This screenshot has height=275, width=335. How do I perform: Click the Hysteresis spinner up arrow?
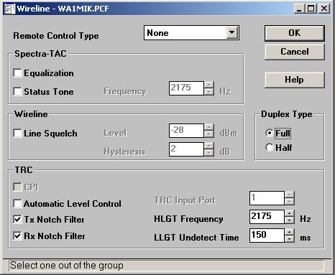pyautogui.click(x=209, y=146)
